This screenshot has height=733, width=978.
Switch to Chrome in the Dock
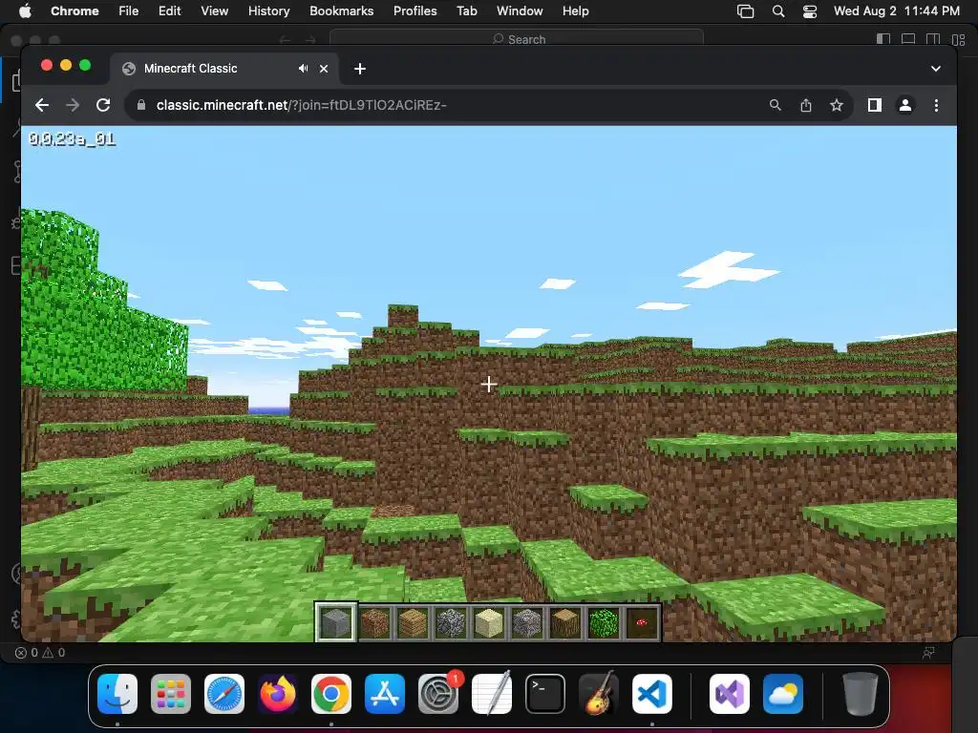[x=331, y=694]
